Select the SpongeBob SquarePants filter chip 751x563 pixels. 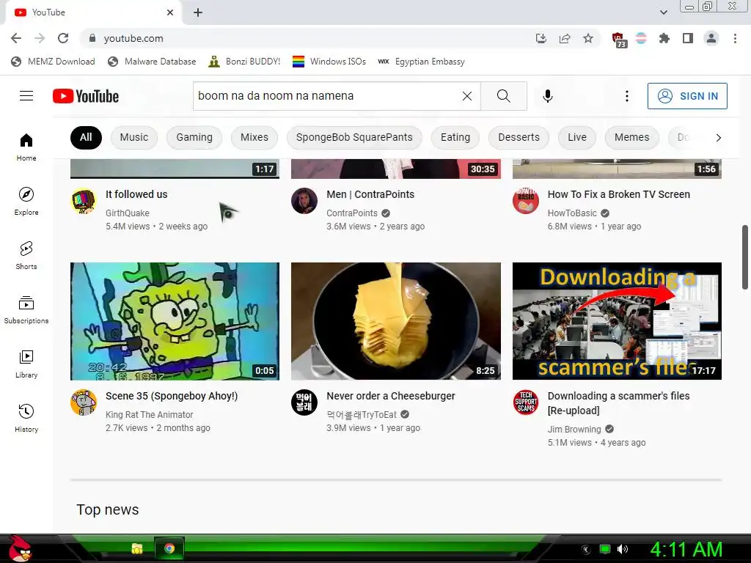click(354, 138)
